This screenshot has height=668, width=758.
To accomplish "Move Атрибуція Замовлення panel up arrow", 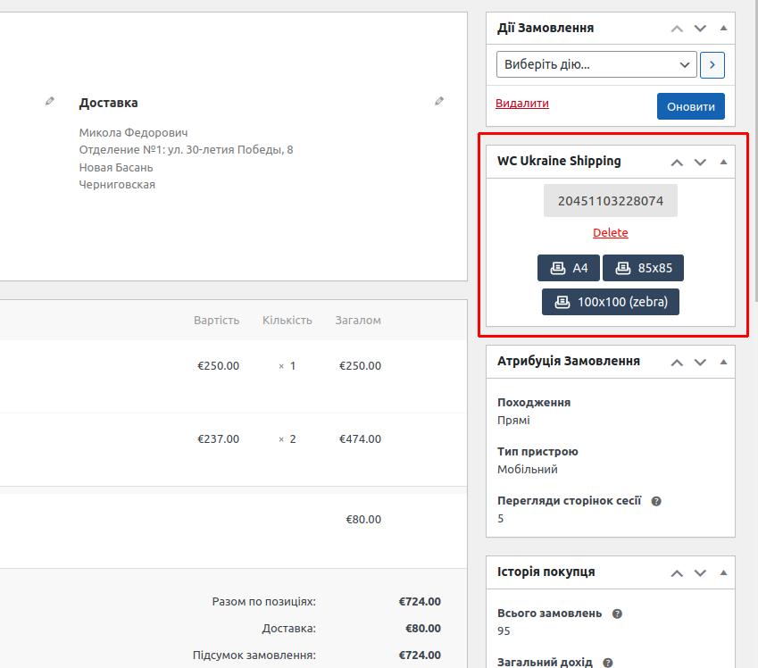I will pyautogui.click(x=677, y=362).
